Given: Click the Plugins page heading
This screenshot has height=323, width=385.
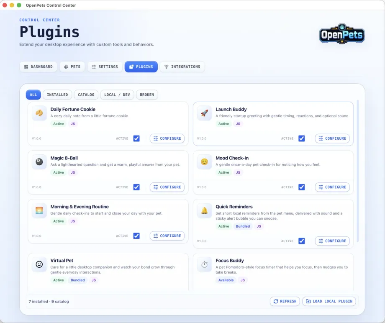Looking at the screenshot, I should pyautogui.click(x=49, y=32).
